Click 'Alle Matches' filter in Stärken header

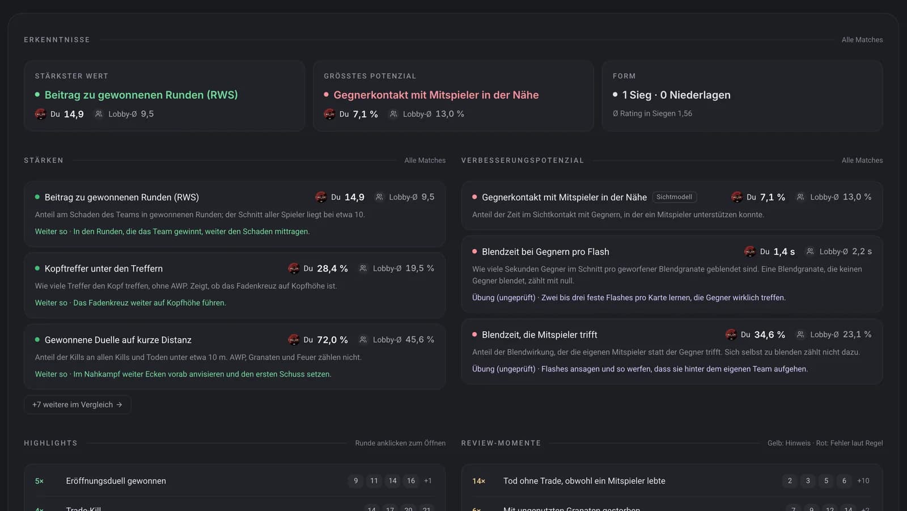point(425,161)
